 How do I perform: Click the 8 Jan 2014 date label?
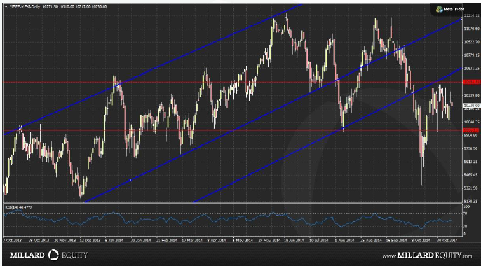[x=114, y=240]
